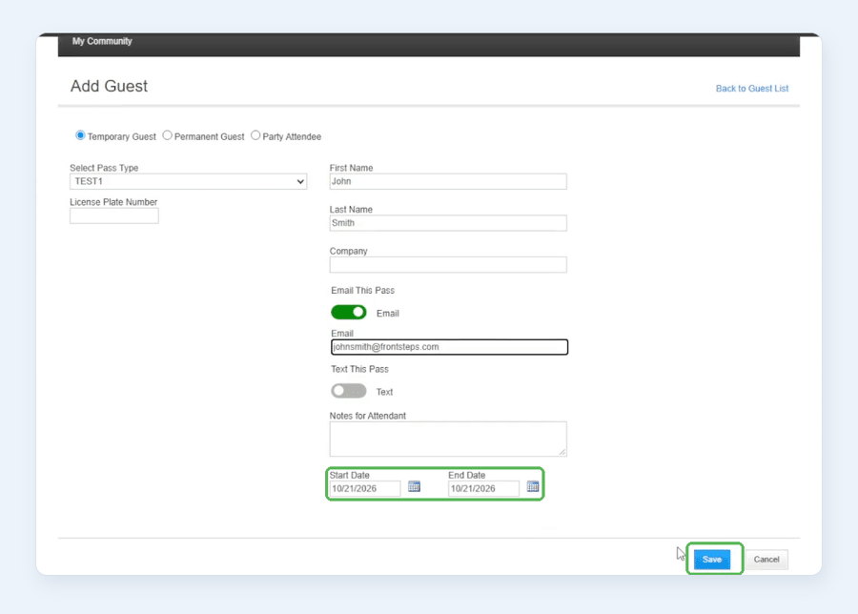
Task: Click the Notes for Attendant label
Action: [x=368, y=416]
